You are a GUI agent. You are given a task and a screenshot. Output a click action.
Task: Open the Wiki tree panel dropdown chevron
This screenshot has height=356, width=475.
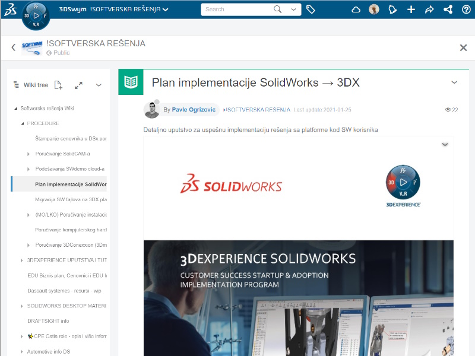pyautogui.click(x=99, y=85)
